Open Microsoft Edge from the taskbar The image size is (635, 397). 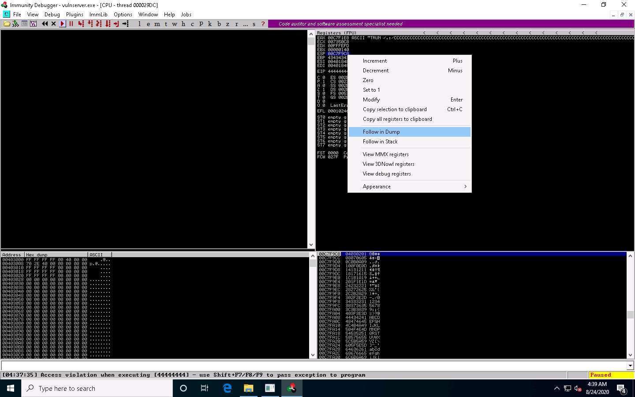227,389
